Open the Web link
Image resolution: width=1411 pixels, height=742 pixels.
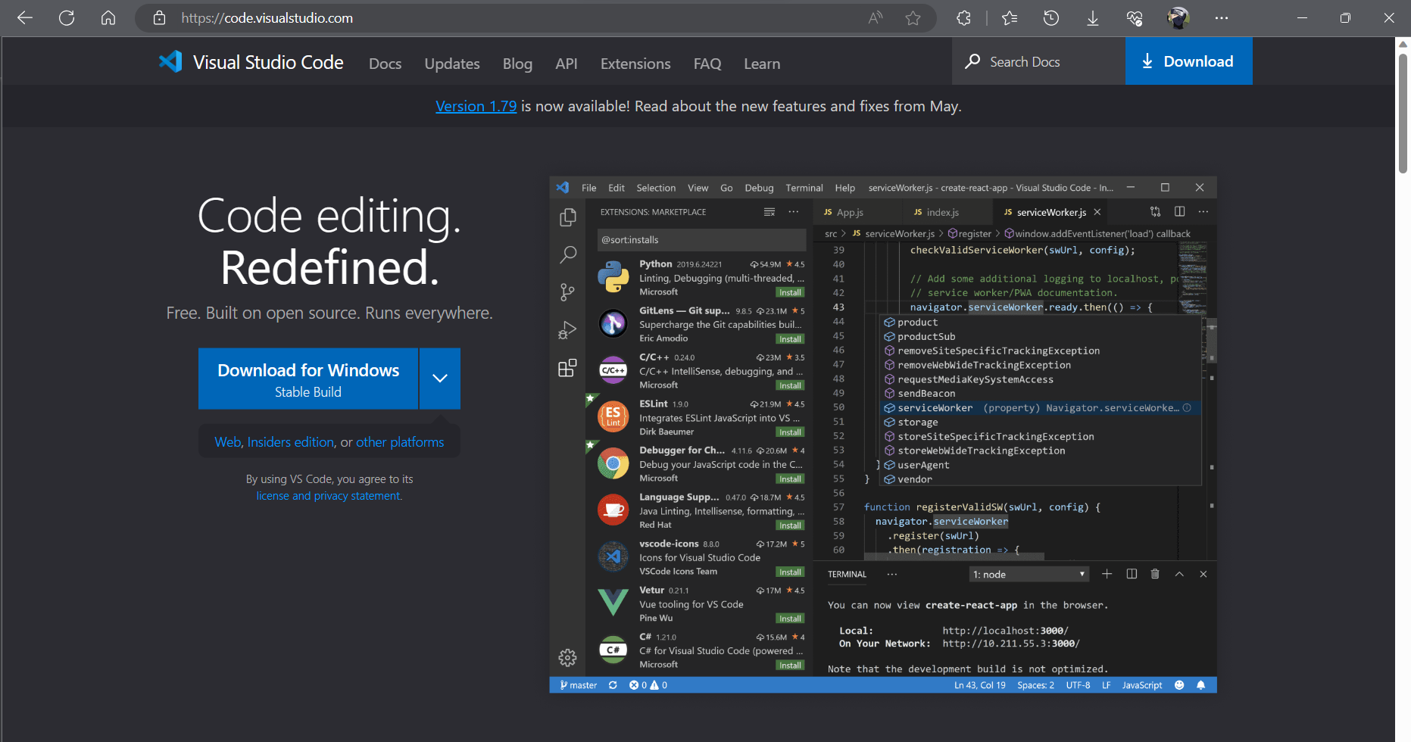(227, 442)
